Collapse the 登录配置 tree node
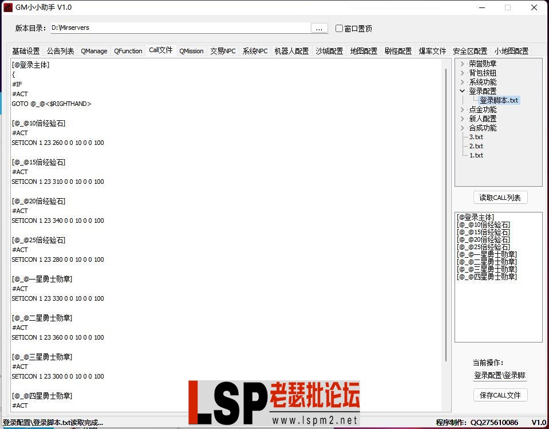 [461, 90]
